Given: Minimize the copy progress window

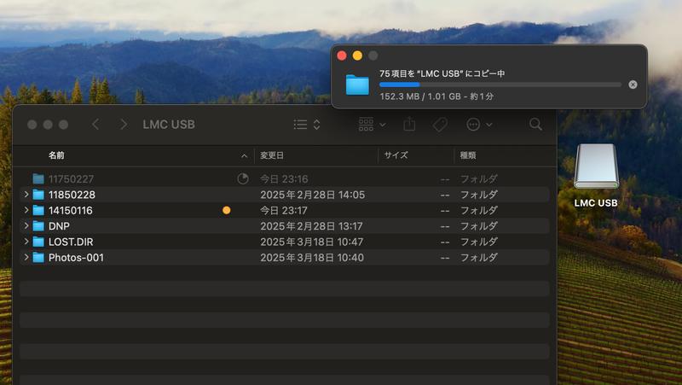Looking at the screenshot, I should point(357,55).
